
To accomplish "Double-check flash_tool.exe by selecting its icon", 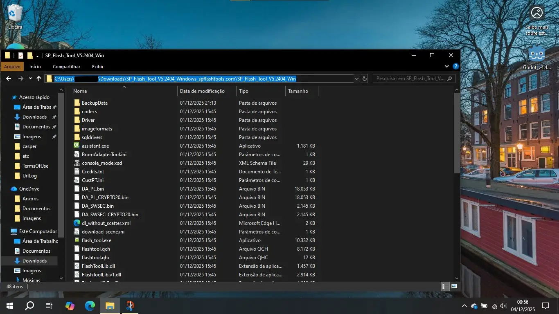I will click(x=77, y=240).
